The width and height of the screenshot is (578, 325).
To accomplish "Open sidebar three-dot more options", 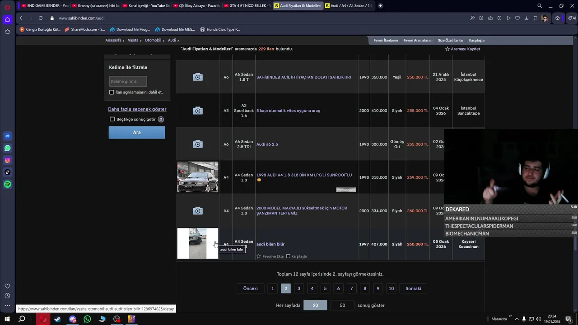I will pyautogui.click(x=7, y=306).
